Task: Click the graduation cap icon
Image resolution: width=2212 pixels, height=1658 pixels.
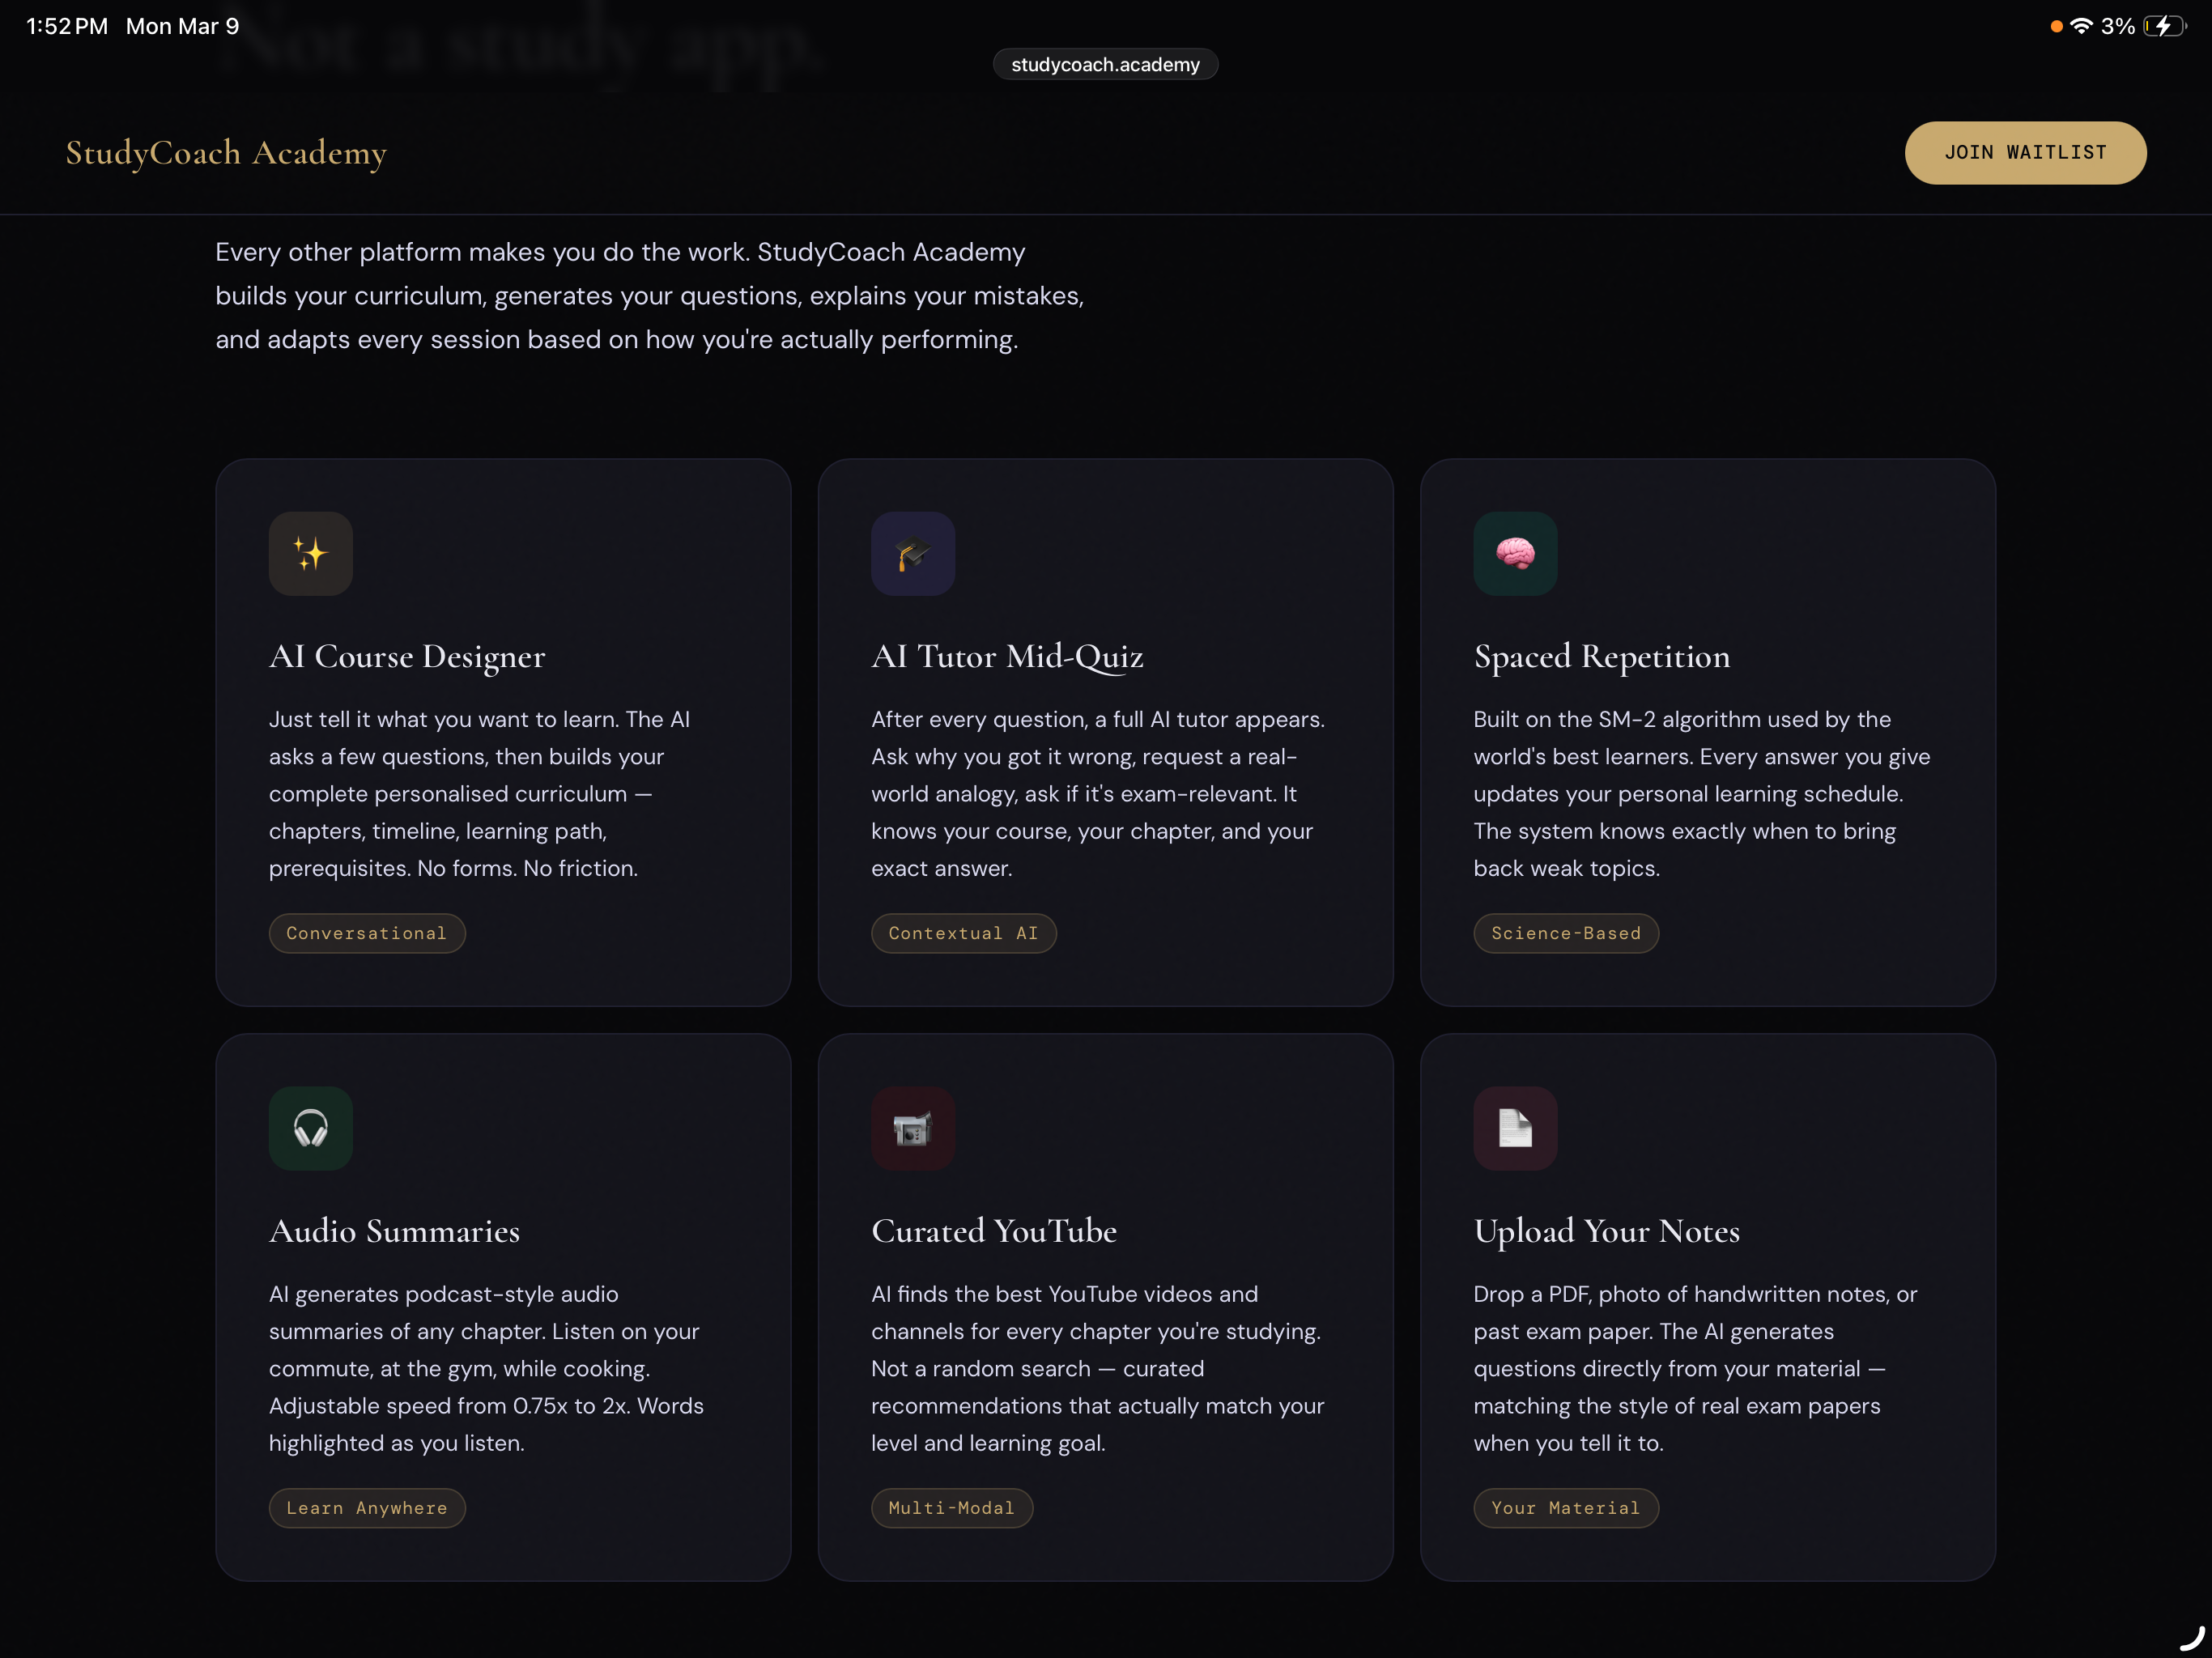Action: coord(912,553)
